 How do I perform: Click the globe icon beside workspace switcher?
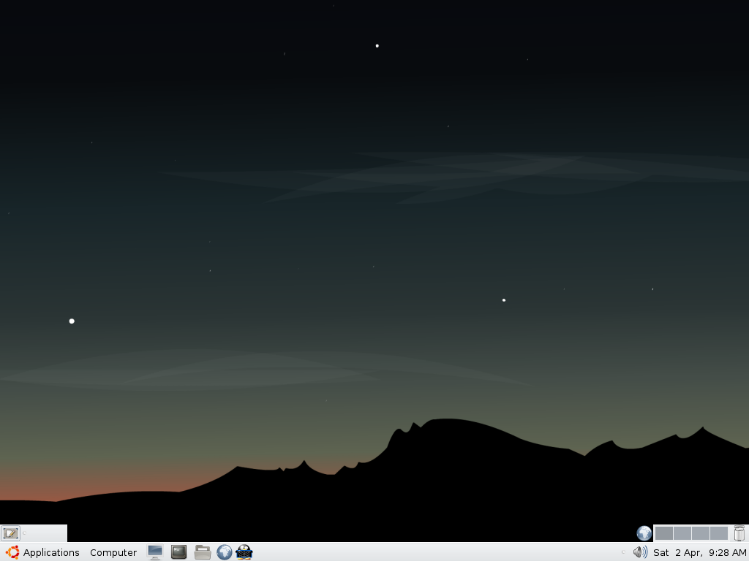(644, 533)
